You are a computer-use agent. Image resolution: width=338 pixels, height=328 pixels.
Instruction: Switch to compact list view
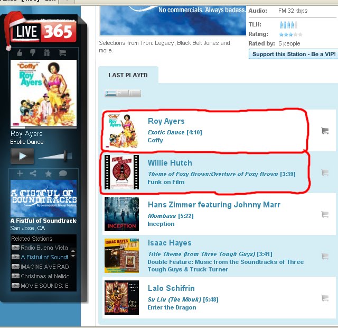click(135, 94)
